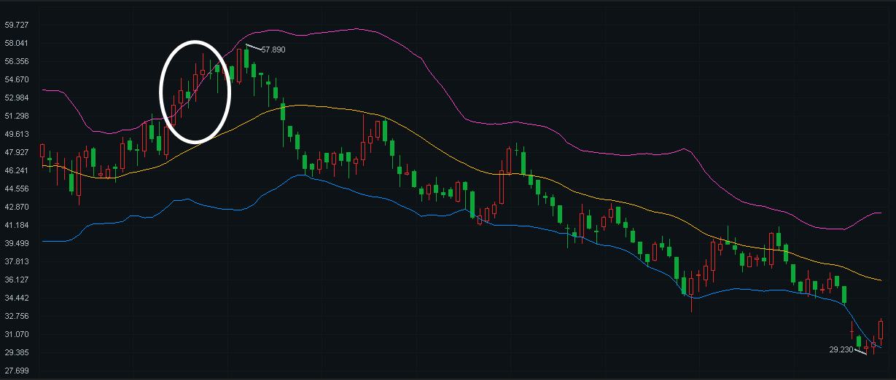The width and height of the screenshot is (896, 380).
Task: Select the 47.927 price axis label
Action: pos(16,152)
